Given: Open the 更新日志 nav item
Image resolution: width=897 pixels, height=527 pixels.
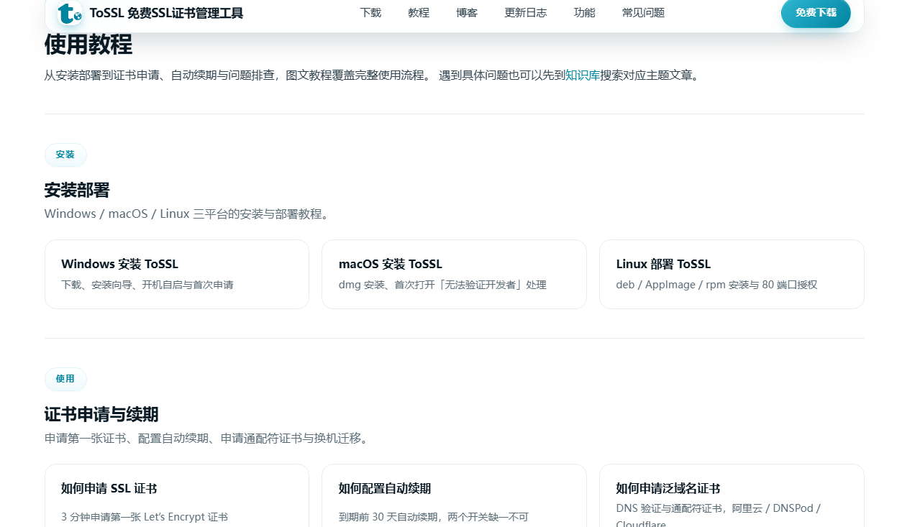Looking at the screenshot, I should [x=526, y=13].
